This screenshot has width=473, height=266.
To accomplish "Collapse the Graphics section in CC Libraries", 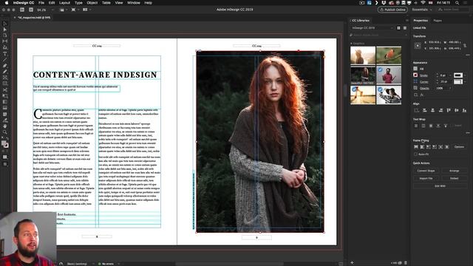I will 351,44.
